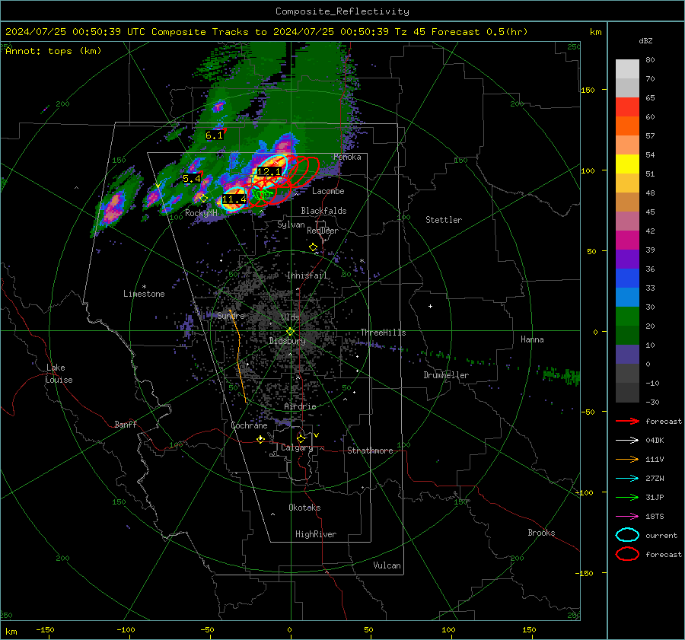Click the 18TS legend text
The width and height of the screenshot is (685, 640).
(x=655, y=517)
